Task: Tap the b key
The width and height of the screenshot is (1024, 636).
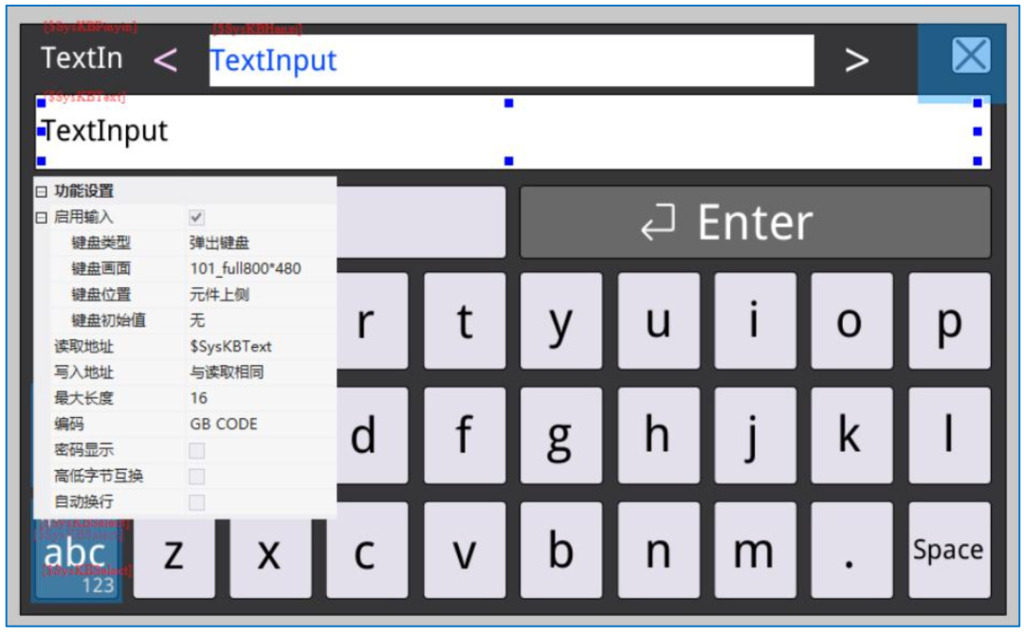Action: (x=561, y=550)
